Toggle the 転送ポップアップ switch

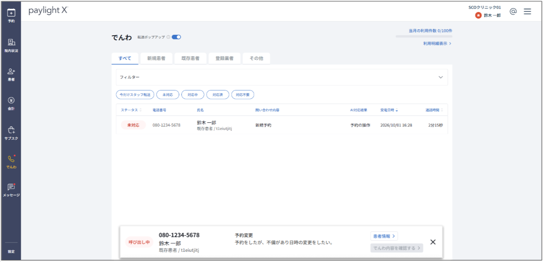(x=177, y=37)
